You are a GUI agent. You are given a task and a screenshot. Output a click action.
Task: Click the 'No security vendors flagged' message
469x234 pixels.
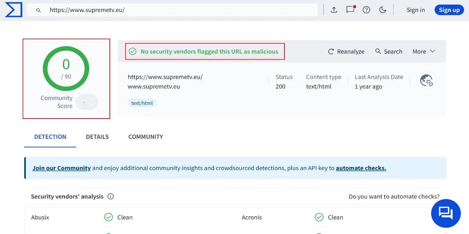click(x=209, y=51)
